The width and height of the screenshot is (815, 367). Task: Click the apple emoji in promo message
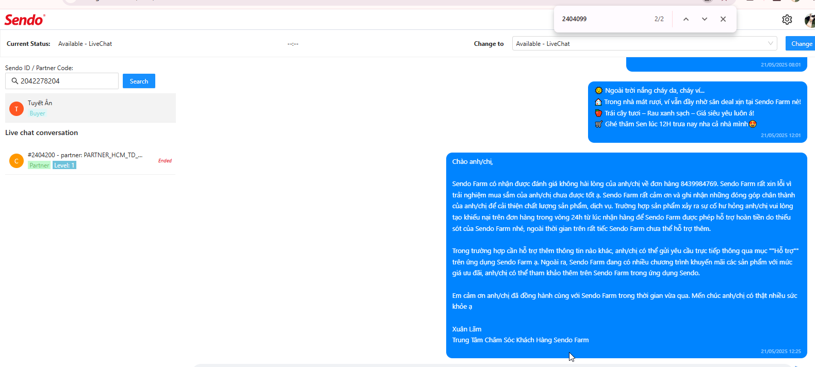pyautogui.click(x=598, y=113)
